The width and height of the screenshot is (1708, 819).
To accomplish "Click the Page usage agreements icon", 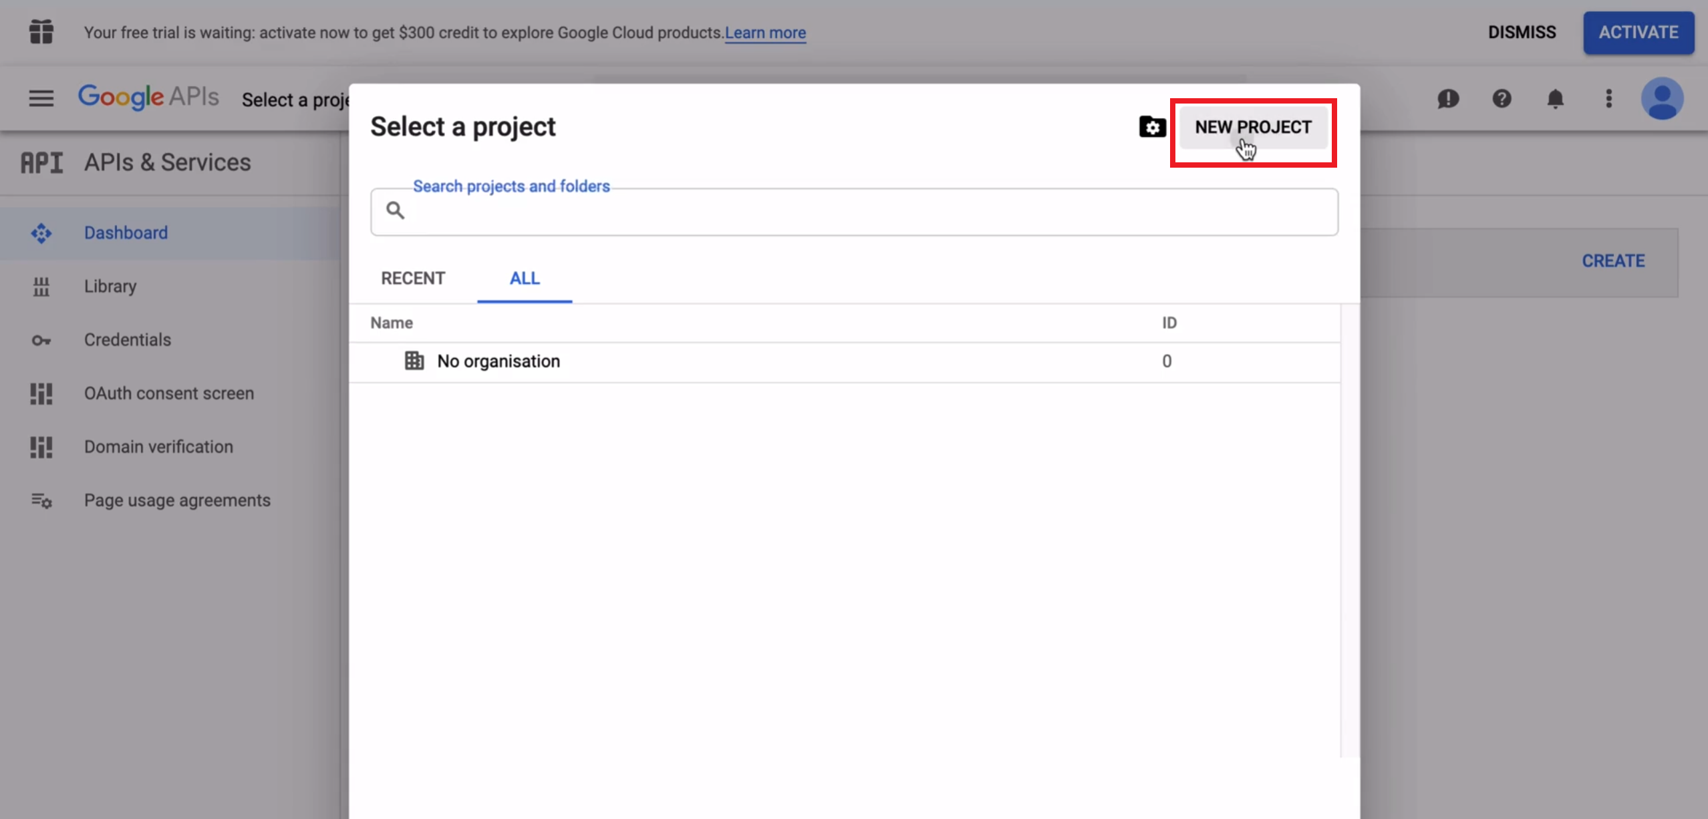I will [41, 500].
